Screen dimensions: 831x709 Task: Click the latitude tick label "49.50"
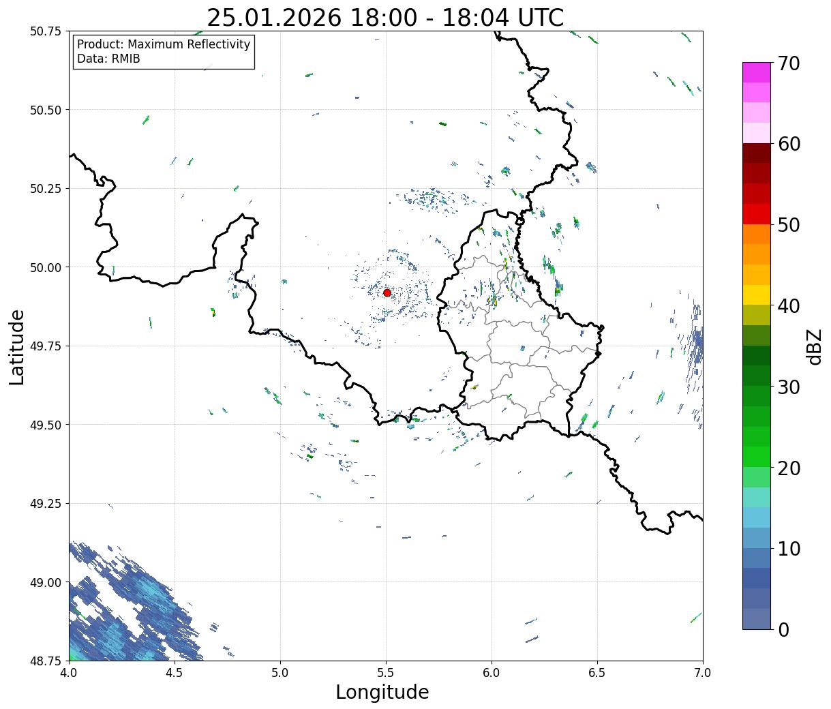tap(45, 425)
